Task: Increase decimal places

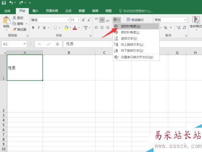Action: [179, 28]
